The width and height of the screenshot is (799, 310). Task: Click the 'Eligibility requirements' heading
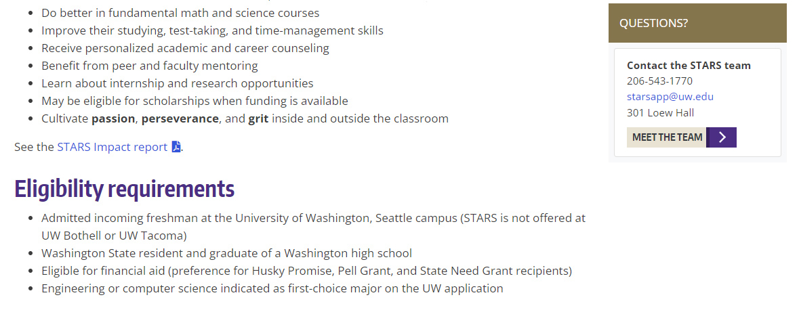[x=124, y=189]
